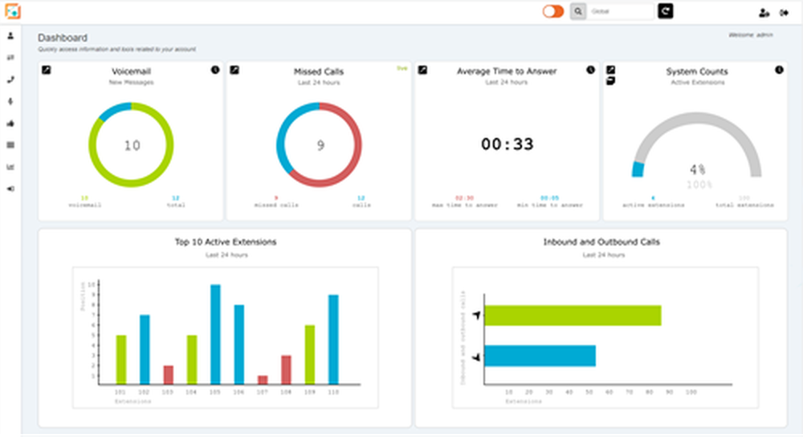Click the logout icon at top right
The image size is (803, 438).
pyautogui.click(x=784, y=13)
